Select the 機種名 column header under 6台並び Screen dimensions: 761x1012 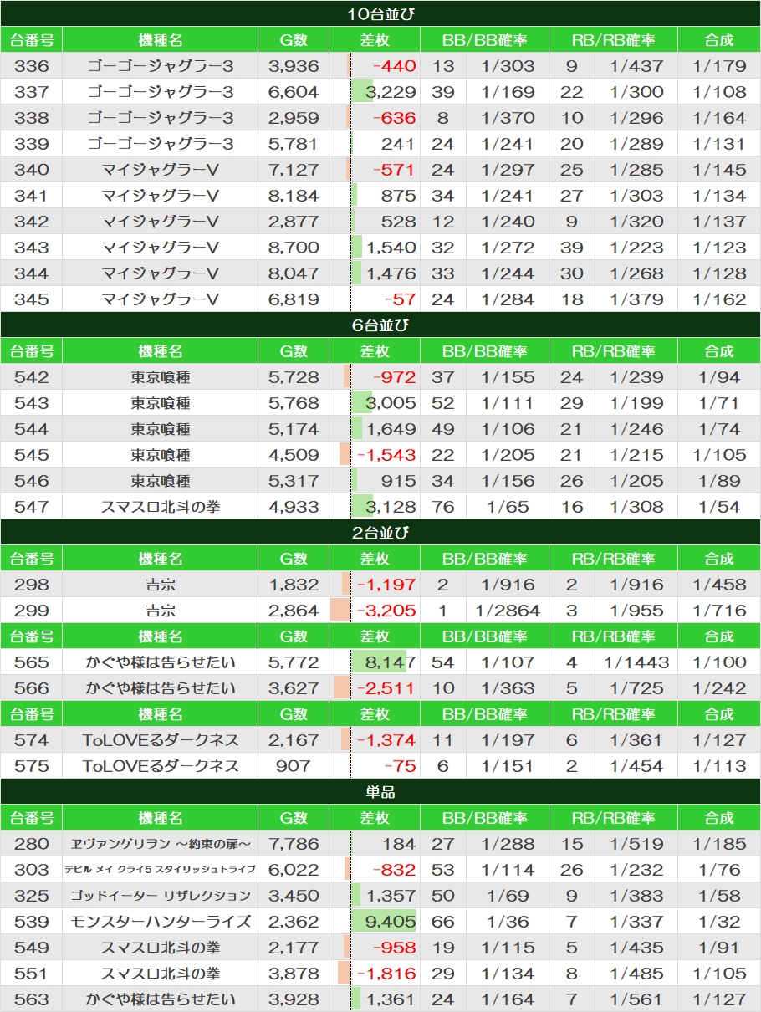pos(160,351)
